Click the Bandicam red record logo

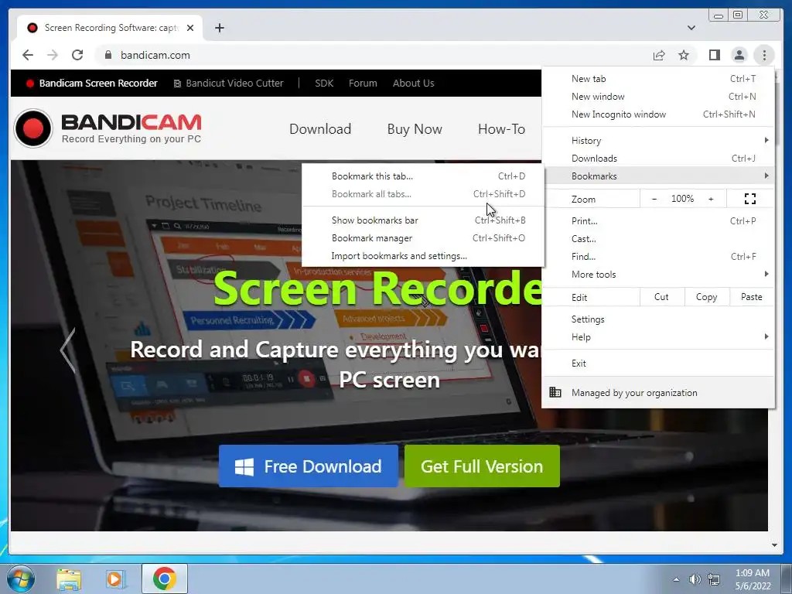tap(33, 128)
